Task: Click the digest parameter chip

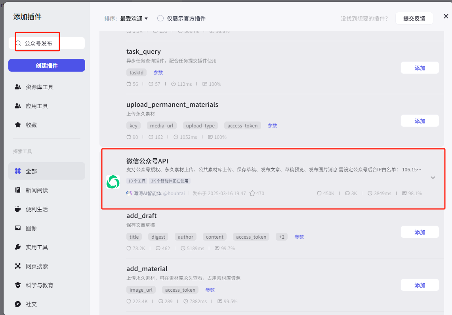Action: click(x=158, y=237)
